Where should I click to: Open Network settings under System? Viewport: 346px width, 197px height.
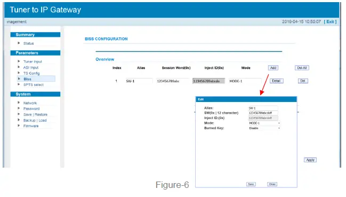click(x=30, y=103)
